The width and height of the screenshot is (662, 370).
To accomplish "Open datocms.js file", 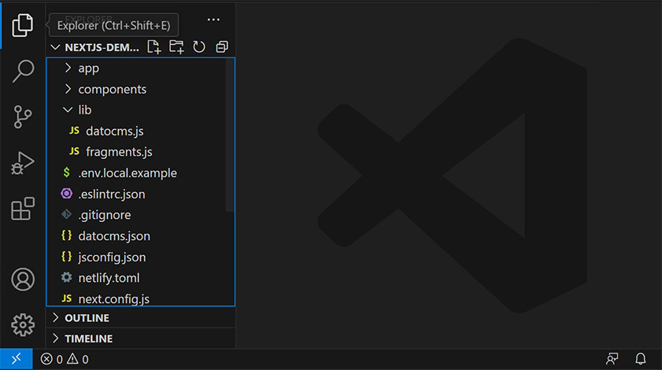I will tap(140, 131).
